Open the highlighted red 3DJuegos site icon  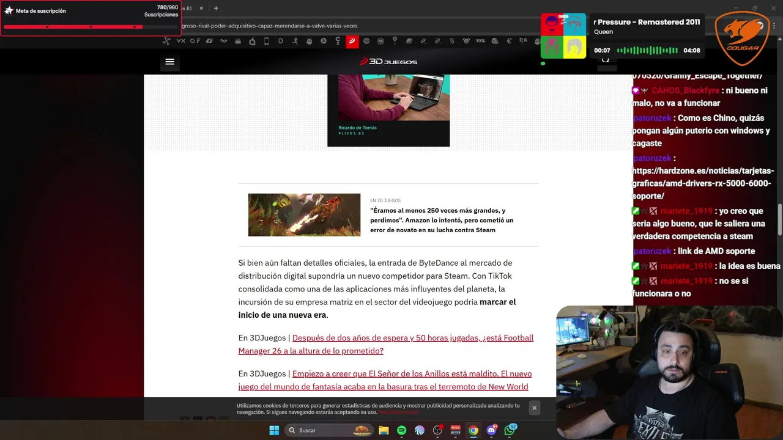352,41
